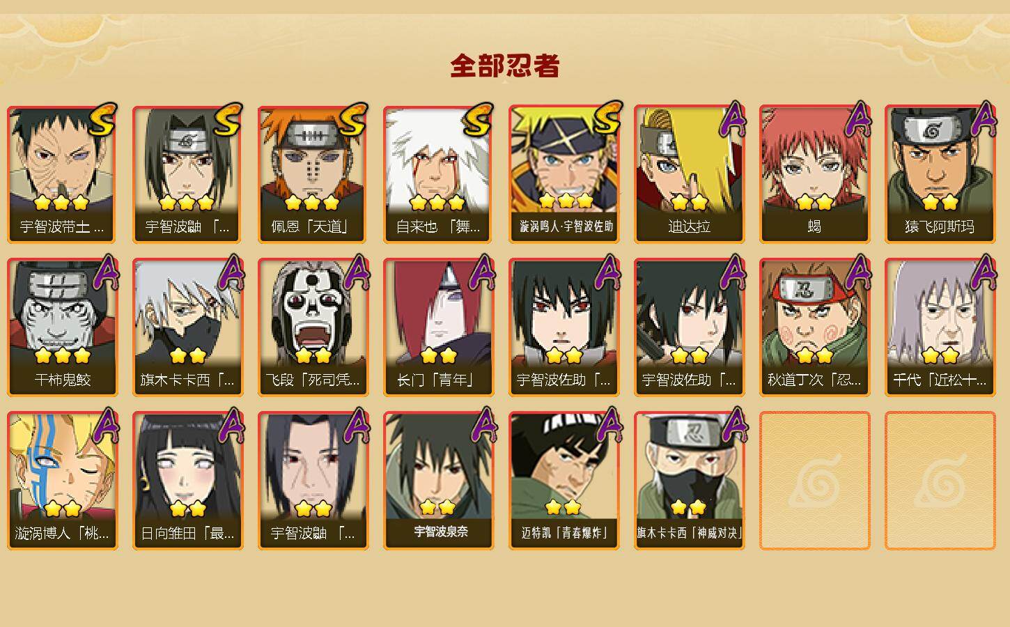Click the A rank badge on 日向雏田
The height and width of the screenshot is (627, 1010).
[x=231, y=425]
